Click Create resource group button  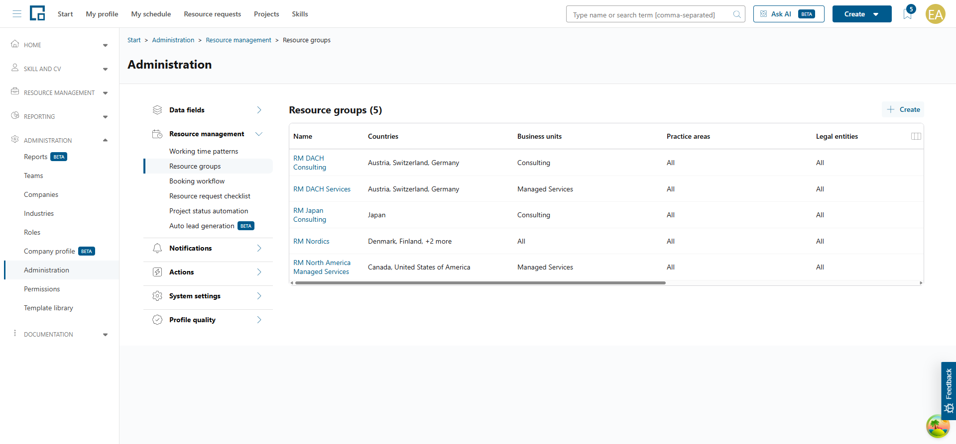(x=903, y=109)
